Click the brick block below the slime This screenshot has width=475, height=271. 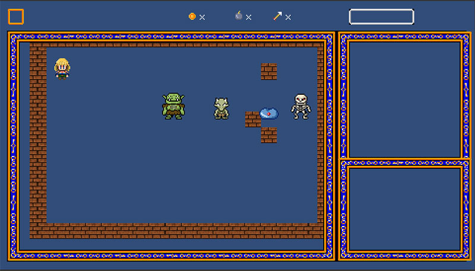[x=269, y=135]
